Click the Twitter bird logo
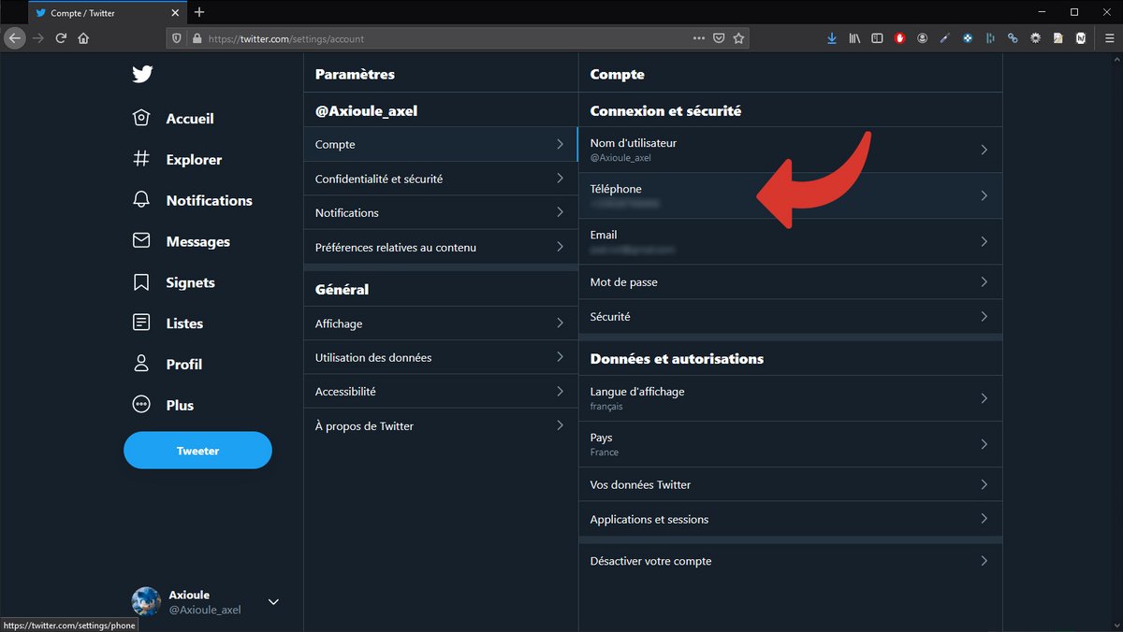 click(x=142, y=75)
